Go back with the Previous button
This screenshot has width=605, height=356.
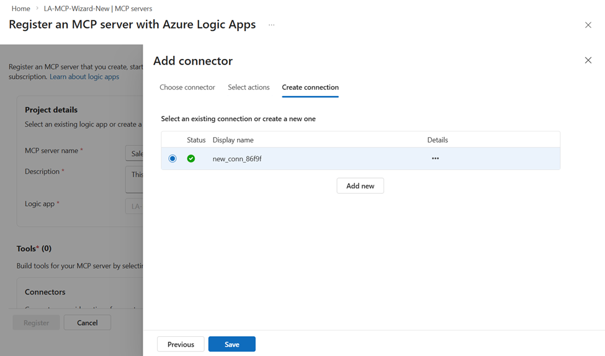(x=181, y=344)
